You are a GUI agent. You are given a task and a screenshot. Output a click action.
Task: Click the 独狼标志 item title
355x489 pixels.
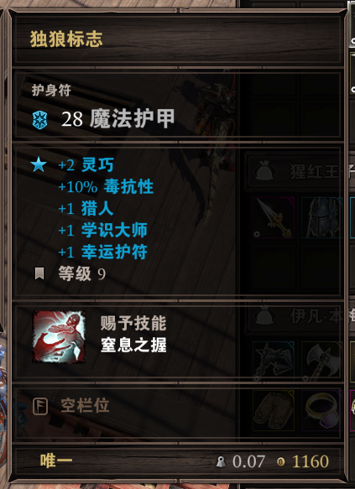[x=66, y=39]
